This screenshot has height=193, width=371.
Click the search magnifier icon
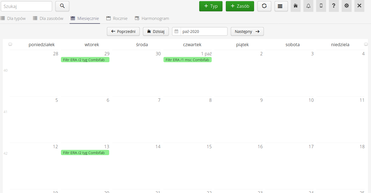62,6
